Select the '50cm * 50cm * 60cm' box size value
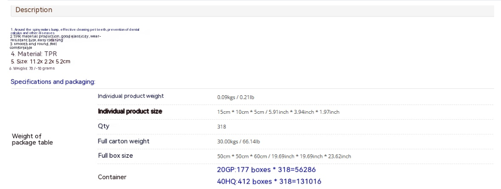 [284, 156]
